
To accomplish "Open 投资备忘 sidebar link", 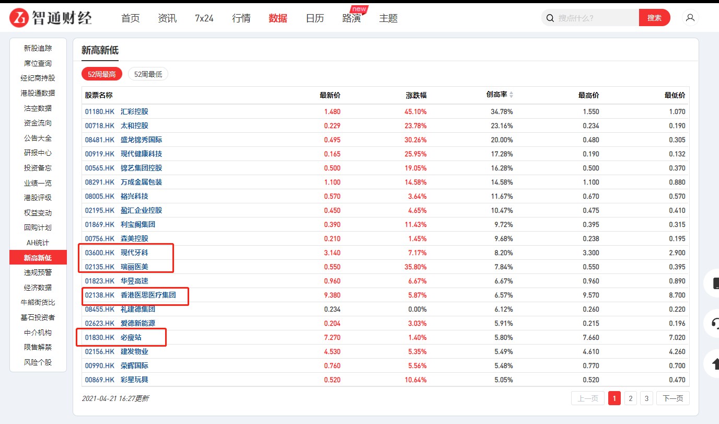I will pos(38,168).
